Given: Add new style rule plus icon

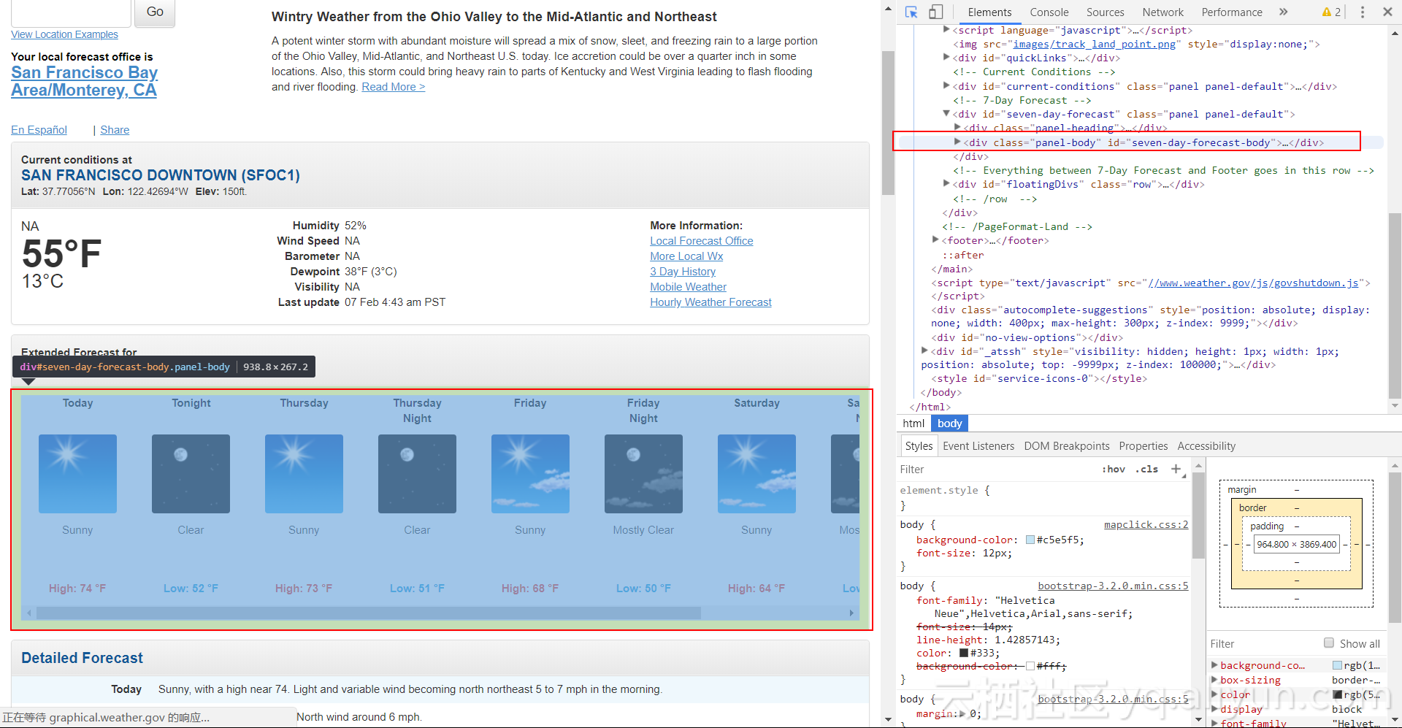Looking at the screenshot, I should pyautogui.click(x=1176, y=469).
